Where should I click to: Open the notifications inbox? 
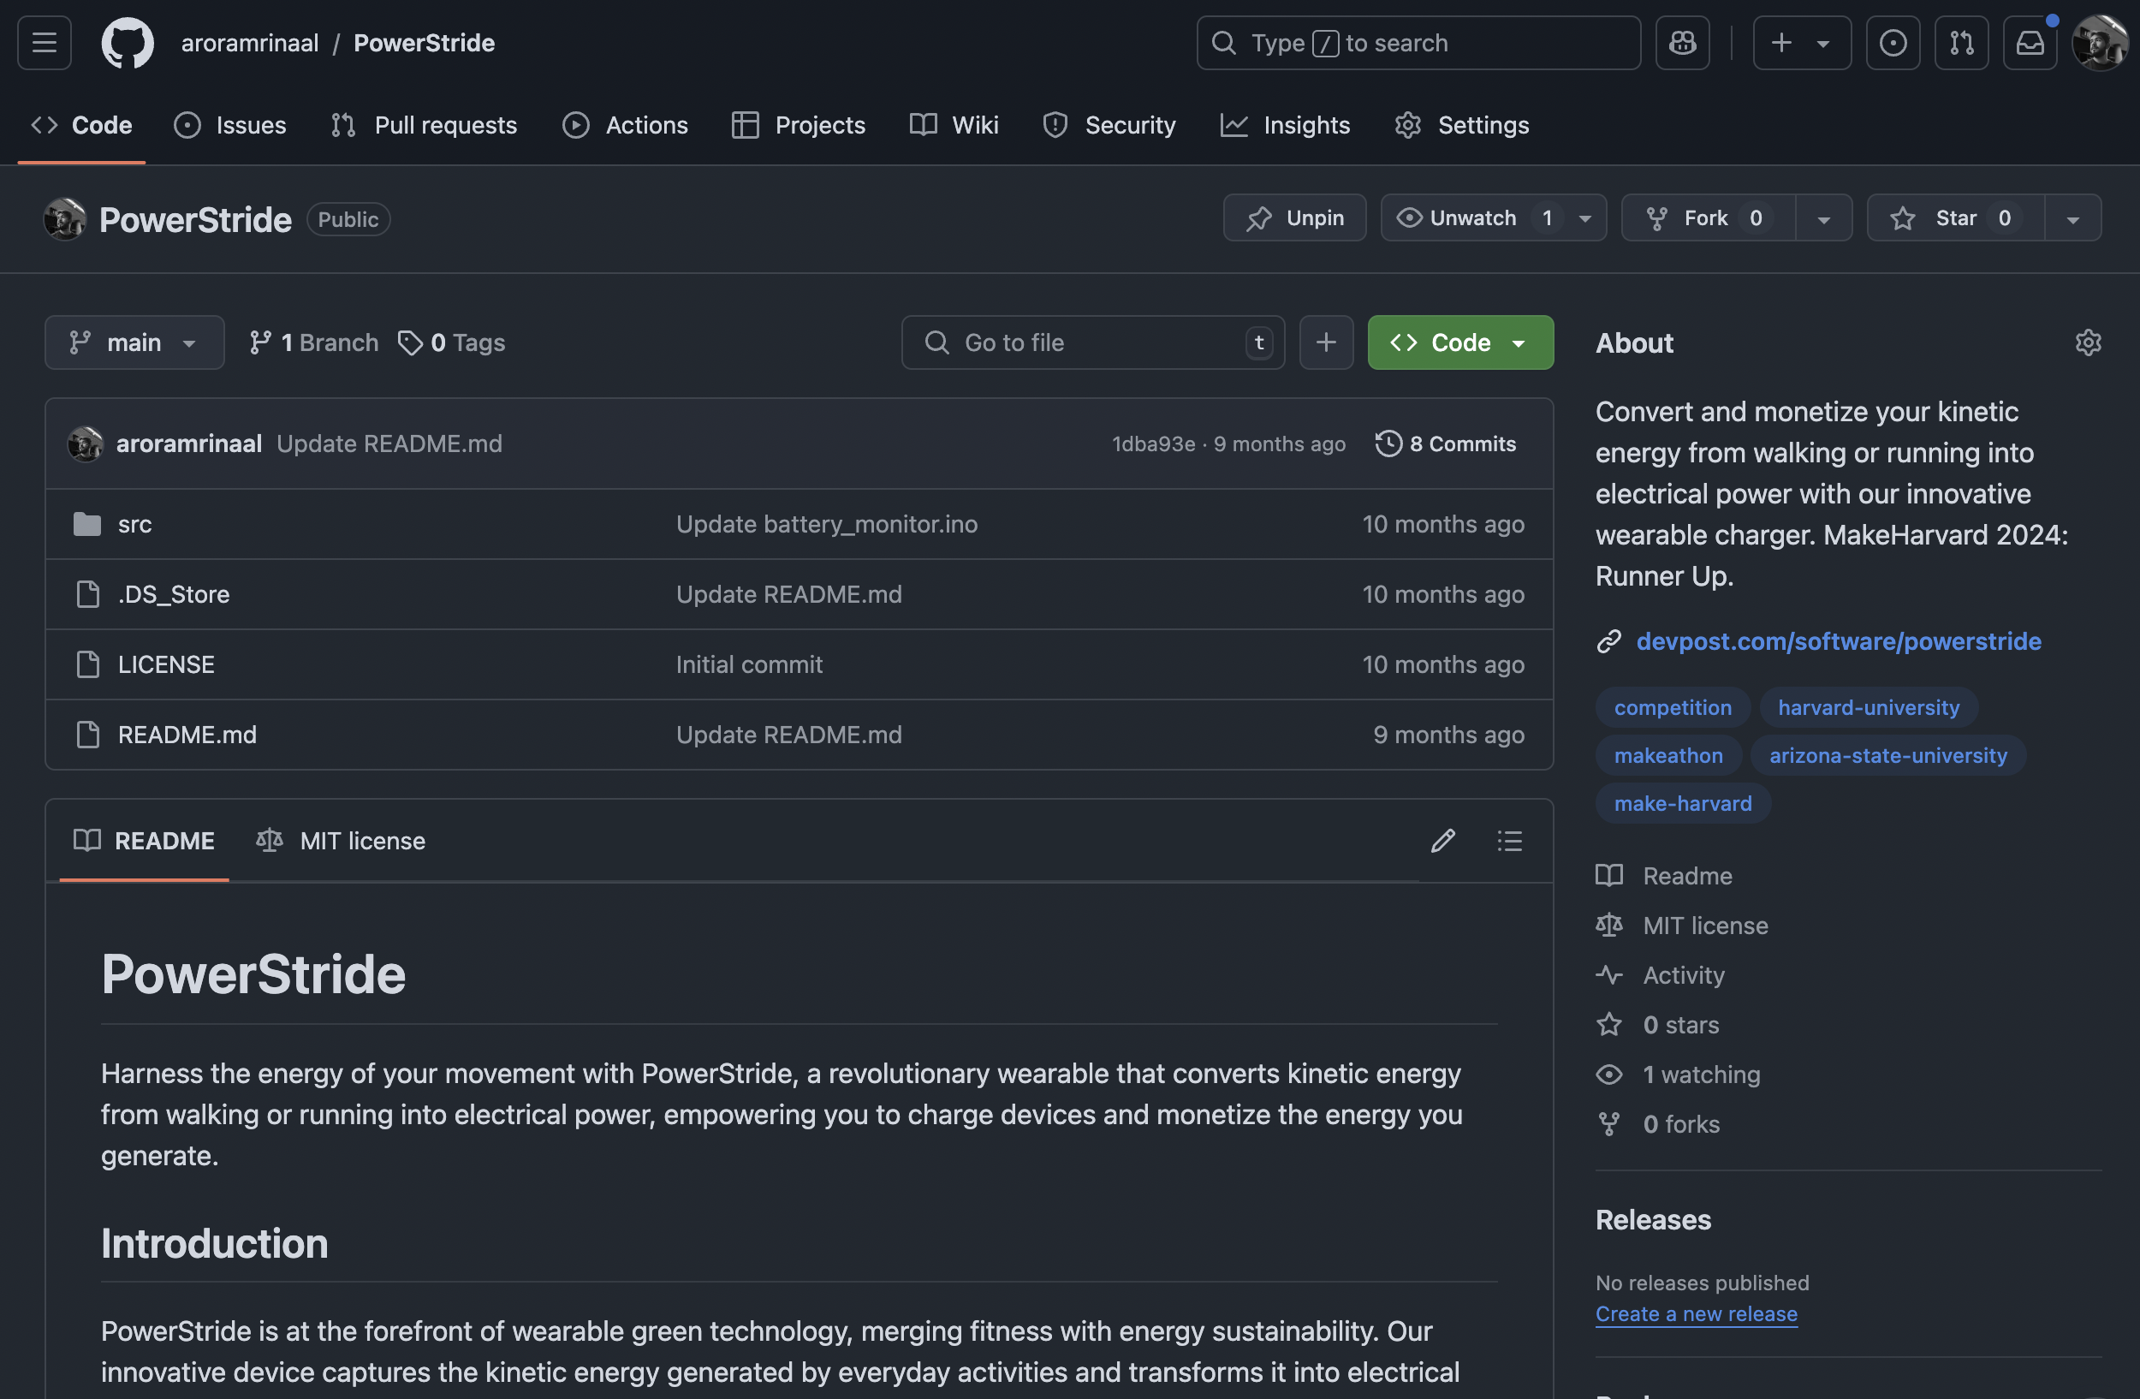pyautogui.click(x=2030, y=42)
